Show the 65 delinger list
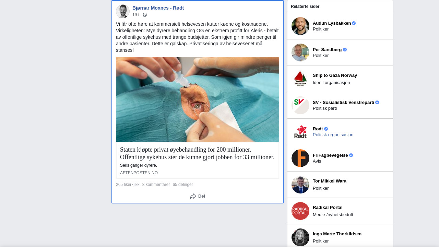Image resolution: width=439 pixels, height=247 pixels. tap(183, 185)
